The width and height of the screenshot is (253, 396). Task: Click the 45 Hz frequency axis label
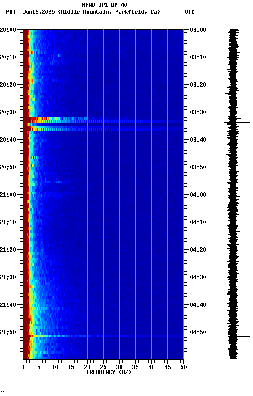pyautogui.click(x=167, y=367)
